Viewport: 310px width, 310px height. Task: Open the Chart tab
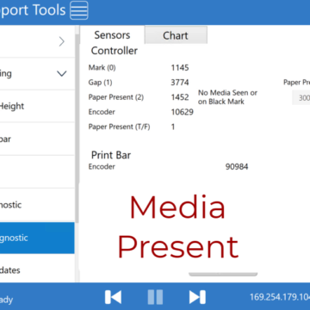tap(176, 35)
